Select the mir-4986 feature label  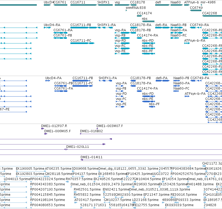[x=208, y=2]
